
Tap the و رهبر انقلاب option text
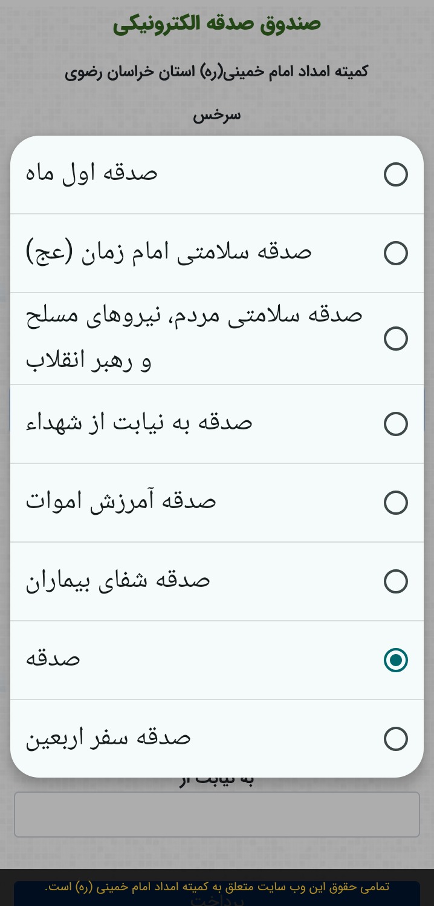(x=88, y=362)
